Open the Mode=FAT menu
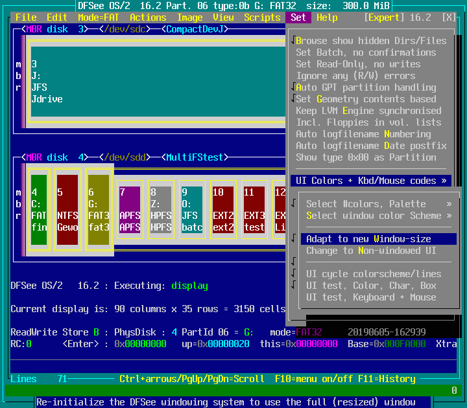The image size is (467, 408). (x=99, y=17)
